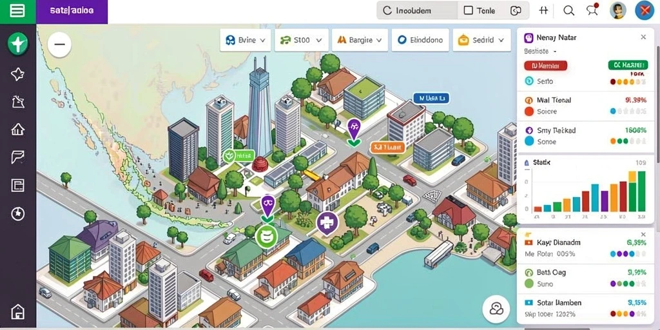Open the user avatar profile

coord(618,10)
